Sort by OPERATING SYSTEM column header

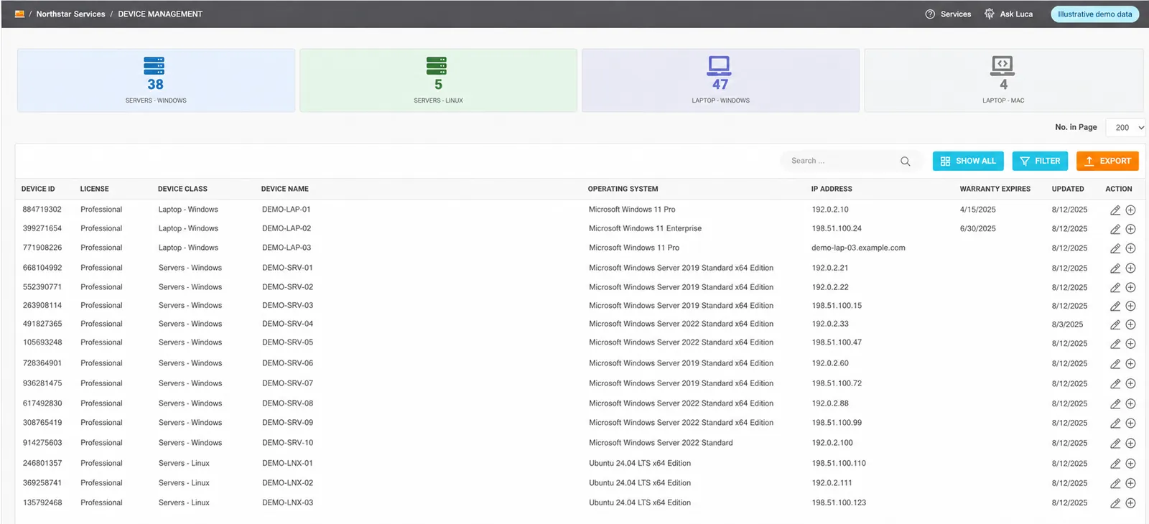[623, 189]
